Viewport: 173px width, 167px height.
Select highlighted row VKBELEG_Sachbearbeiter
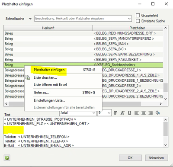(x=83, y=65)
